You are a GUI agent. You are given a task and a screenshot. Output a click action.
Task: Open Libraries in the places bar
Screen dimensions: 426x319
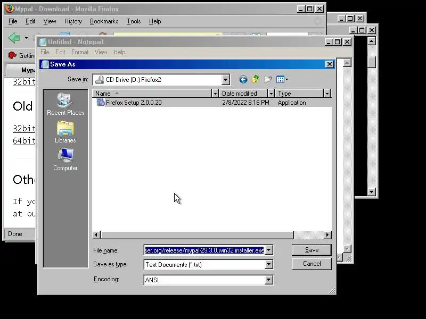point(65,132)
